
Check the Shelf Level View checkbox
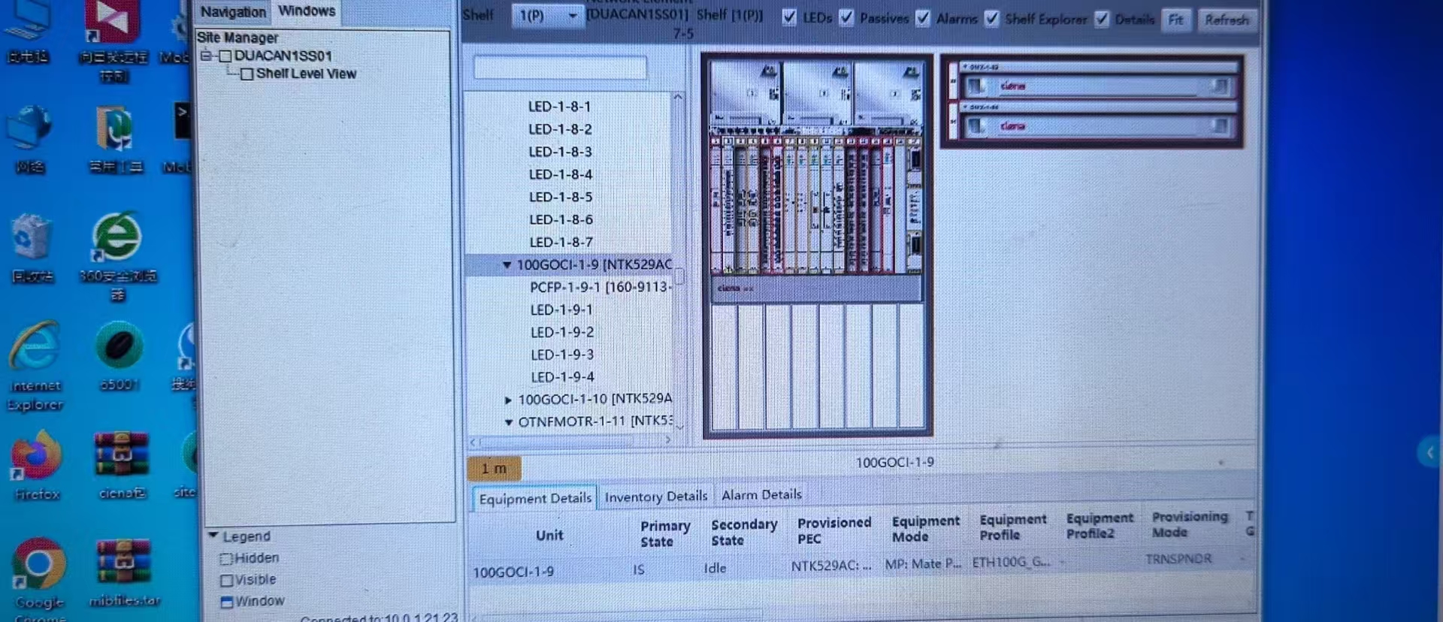pos(247,74)
